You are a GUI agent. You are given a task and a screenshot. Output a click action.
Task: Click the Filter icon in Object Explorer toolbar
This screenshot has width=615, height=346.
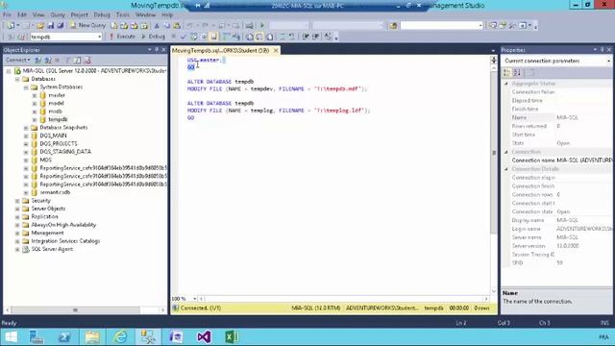pyautogui.click(x=67, y=60)
